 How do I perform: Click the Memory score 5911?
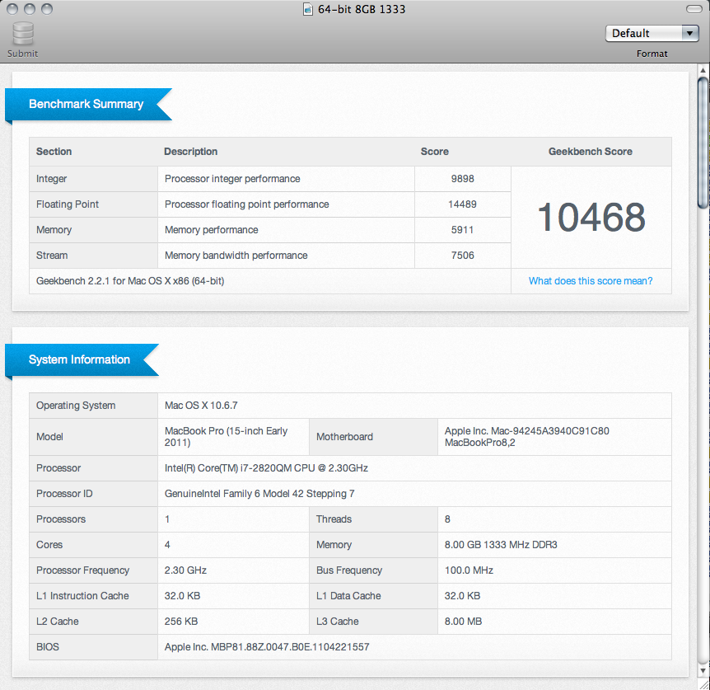[462, 230]
